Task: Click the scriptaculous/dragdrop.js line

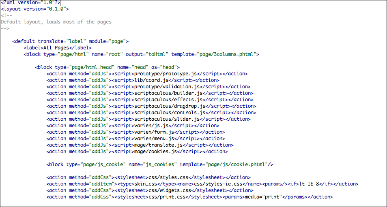Action: (151, 106)
